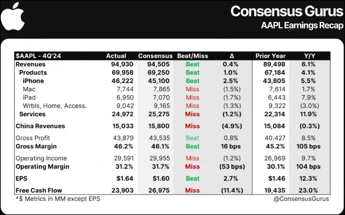The height and width of the screenshot is (215, 345).
Task: Click the Prior Year column header
Action: click(271, 56)
